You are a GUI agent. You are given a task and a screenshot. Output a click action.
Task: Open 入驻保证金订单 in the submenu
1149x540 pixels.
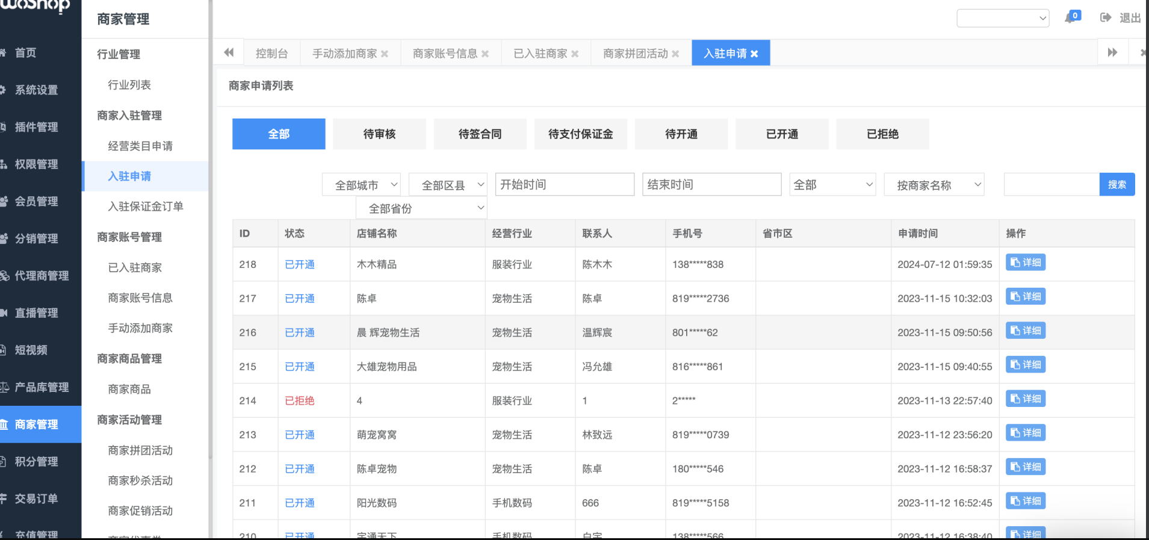(x=146, y=206)
